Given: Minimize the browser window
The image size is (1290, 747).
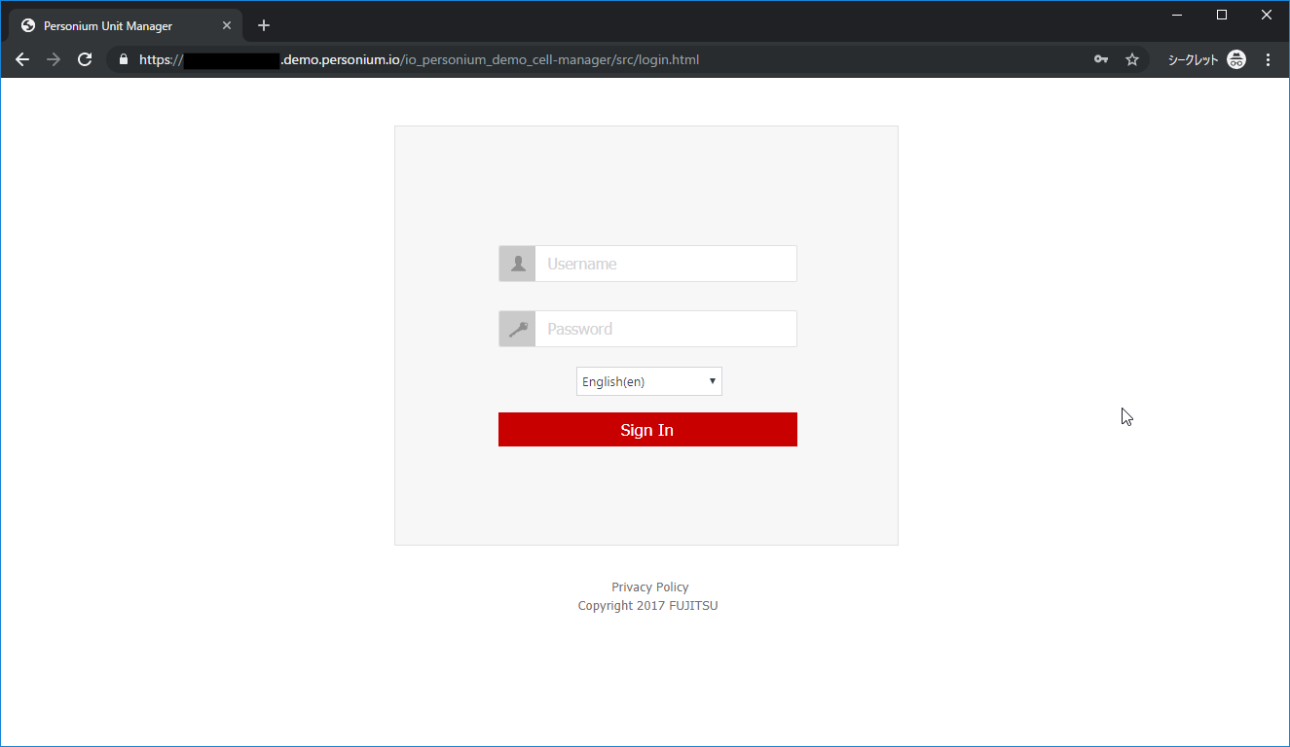Looking at the screenshot, I should point(1177,15).
